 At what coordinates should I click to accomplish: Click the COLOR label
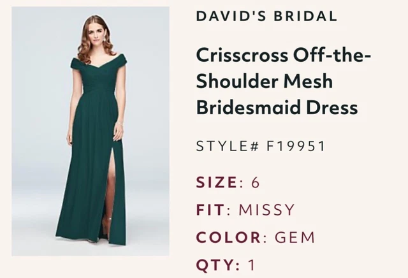(228, 237)
